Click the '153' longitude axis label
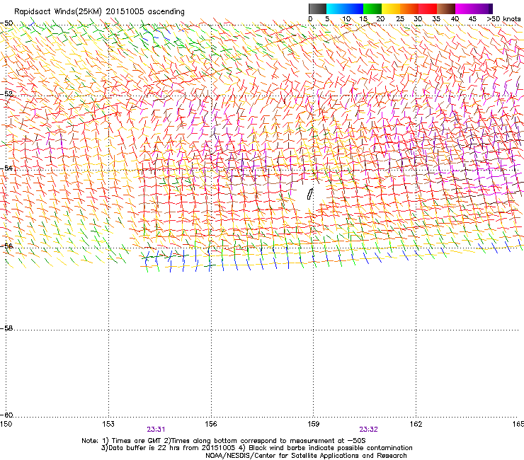The height and width of the screenshot is (460, 524). click(108, 424)
